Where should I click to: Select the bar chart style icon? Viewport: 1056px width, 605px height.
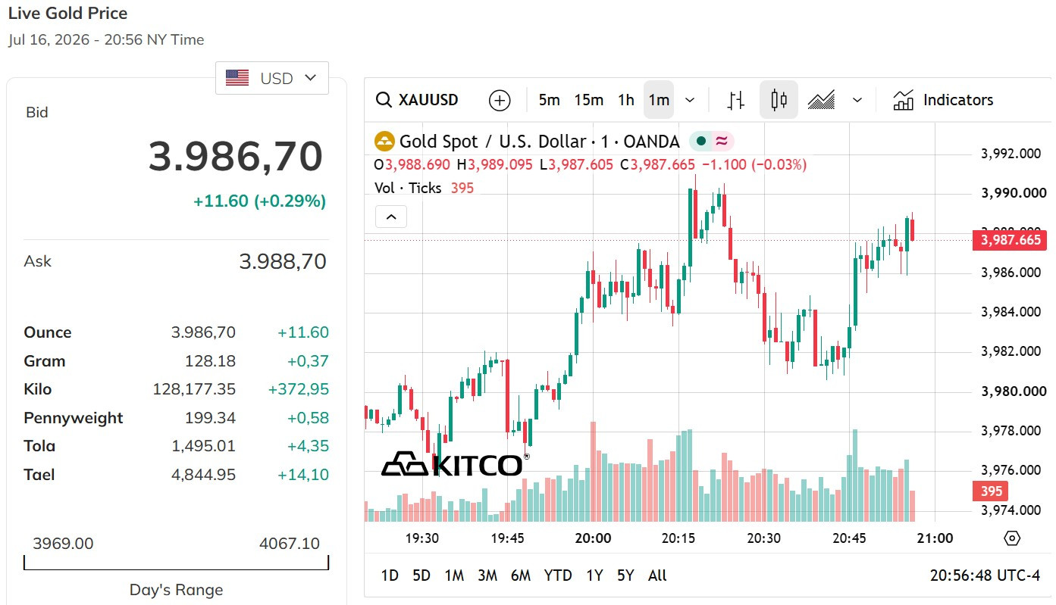click(735, 100)
